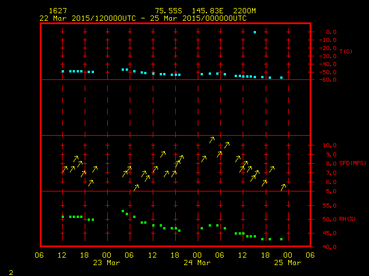
Task: Click the rightmost green humidity point
Action: (281, 239)
